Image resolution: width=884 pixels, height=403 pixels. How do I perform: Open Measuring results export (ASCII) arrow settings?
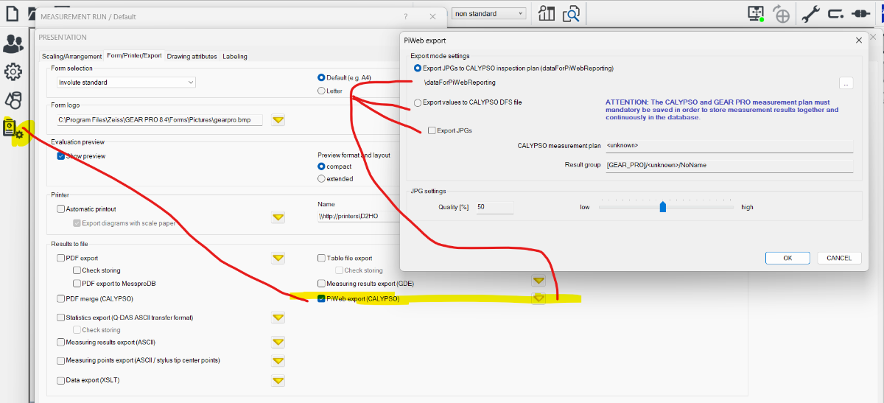[278, 343]
